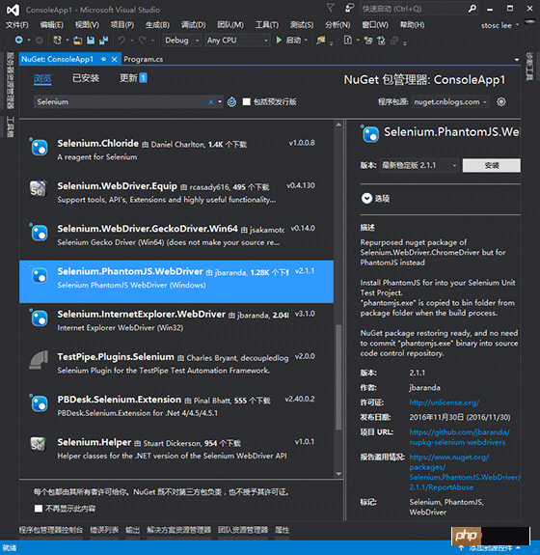The height and width of the screenshot is (555, 540).
Task: Click the green start debugging button
Action: point(279,41)
